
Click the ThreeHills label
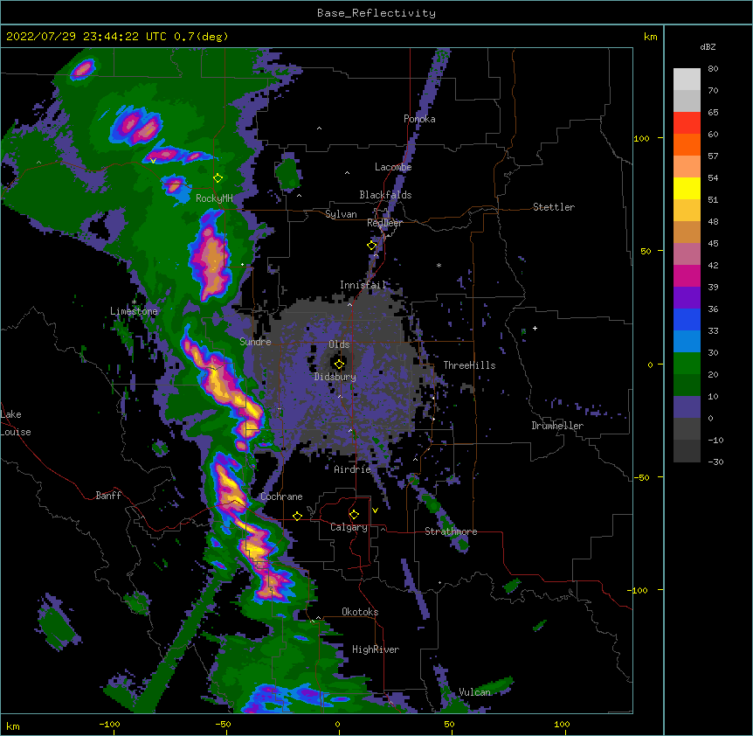point(469,365)
